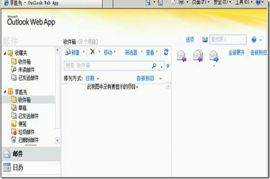Select Drafts (草稿) folder
This screenshot has height=179, width=270.
pos(22,108)
